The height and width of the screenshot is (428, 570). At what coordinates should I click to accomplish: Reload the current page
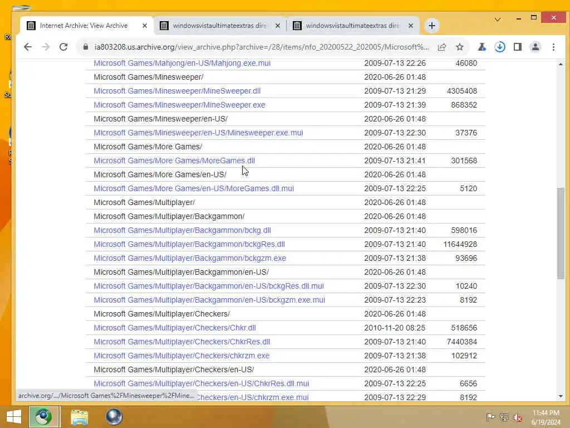pyautogui.click(x=63, y=47)
